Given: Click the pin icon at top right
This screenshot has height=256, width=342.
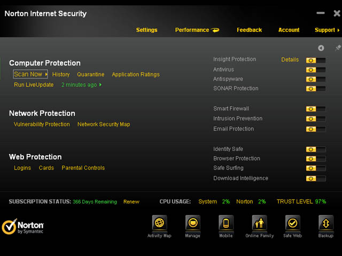Looking at the screenshot, I should tap(337, 49).
